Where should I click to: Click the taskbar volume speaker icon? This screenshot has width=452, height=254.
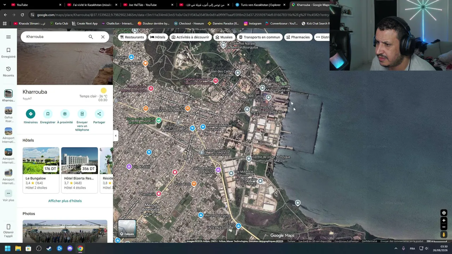pos(427,248)
